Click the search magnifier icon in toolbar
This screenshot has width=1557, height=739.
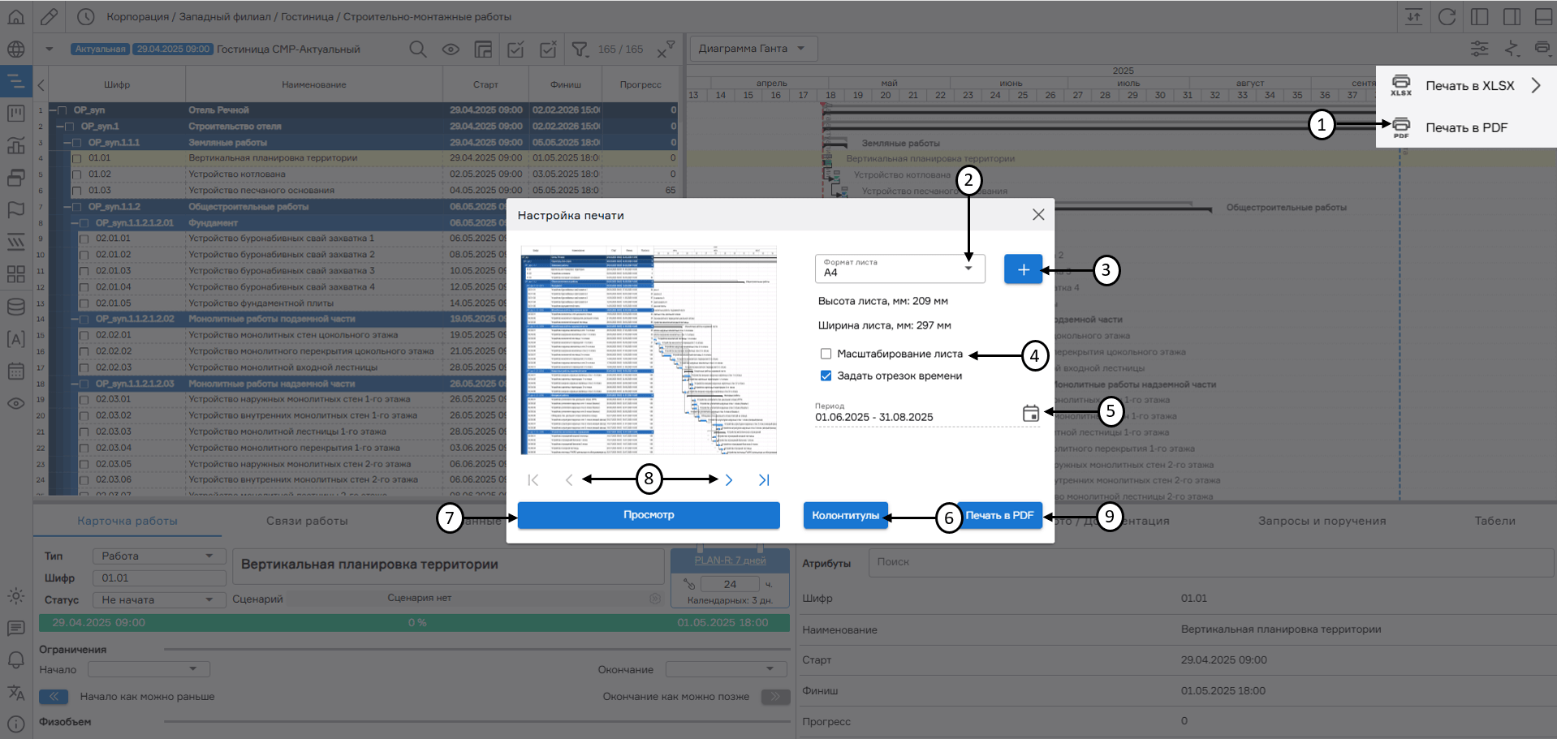[417, 49]
